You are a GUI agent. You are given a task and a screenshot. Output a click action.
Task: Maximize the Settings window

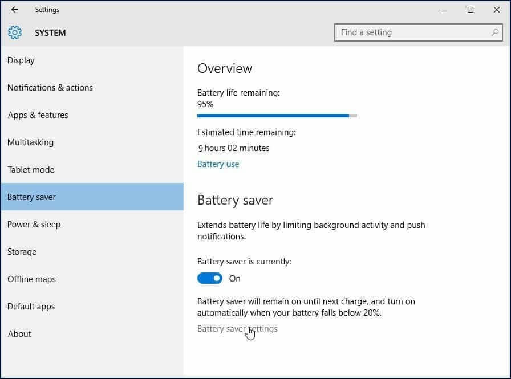pyautogui.click(x=471, y=10)
